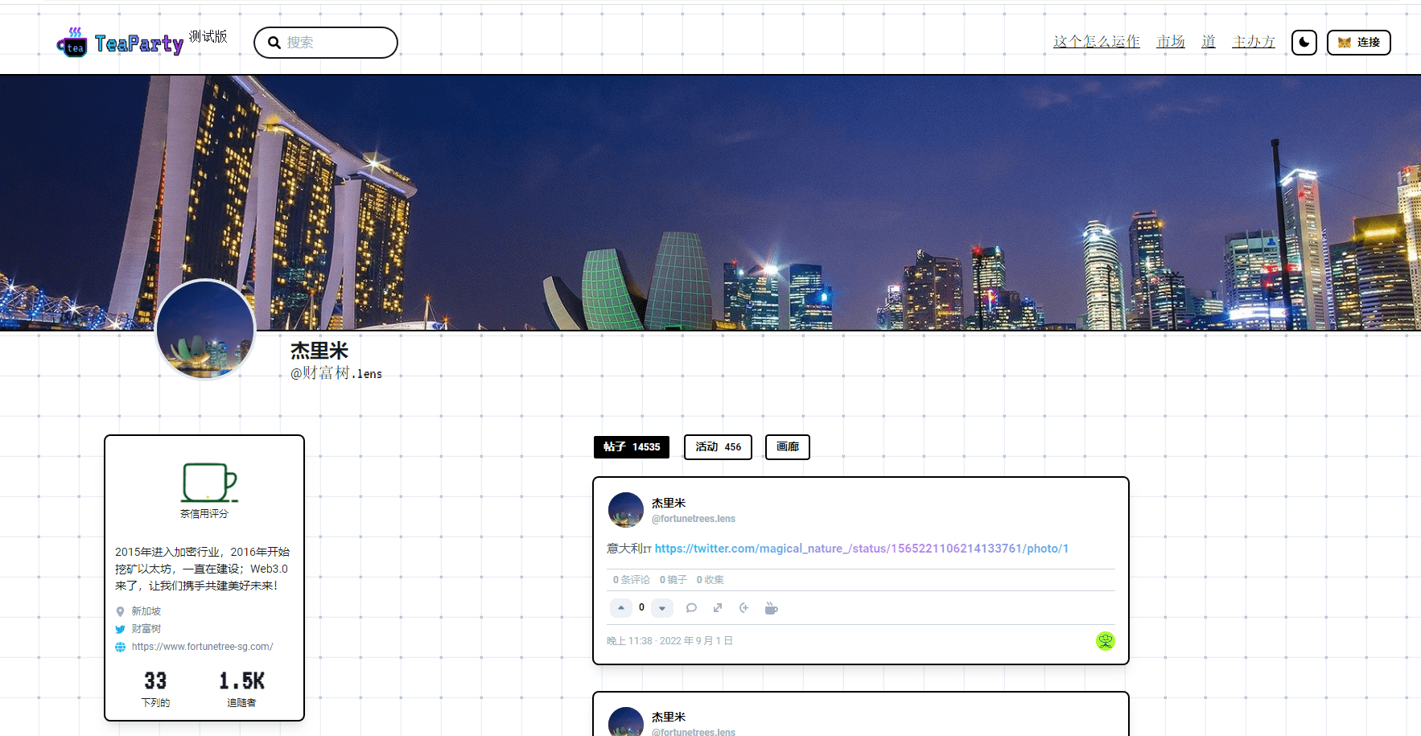Click the MetaMask fox on the 连接 button
1421x736 pixels.
pos(1343,42)
